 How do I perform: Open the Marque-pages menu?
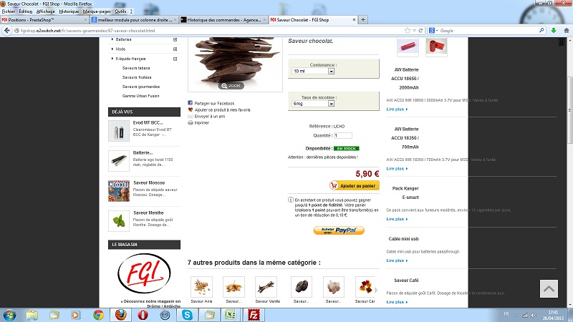97,11
